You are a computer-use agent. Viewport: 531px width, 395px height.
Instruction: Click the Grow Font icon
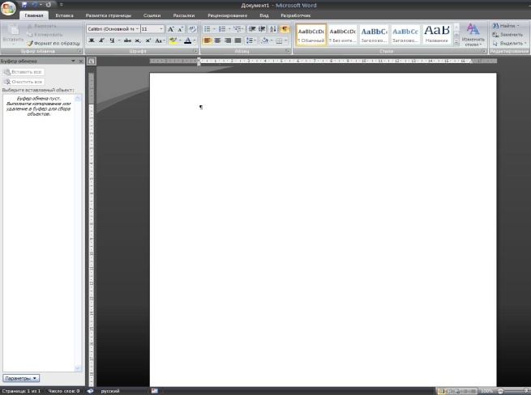coord(170,28)
